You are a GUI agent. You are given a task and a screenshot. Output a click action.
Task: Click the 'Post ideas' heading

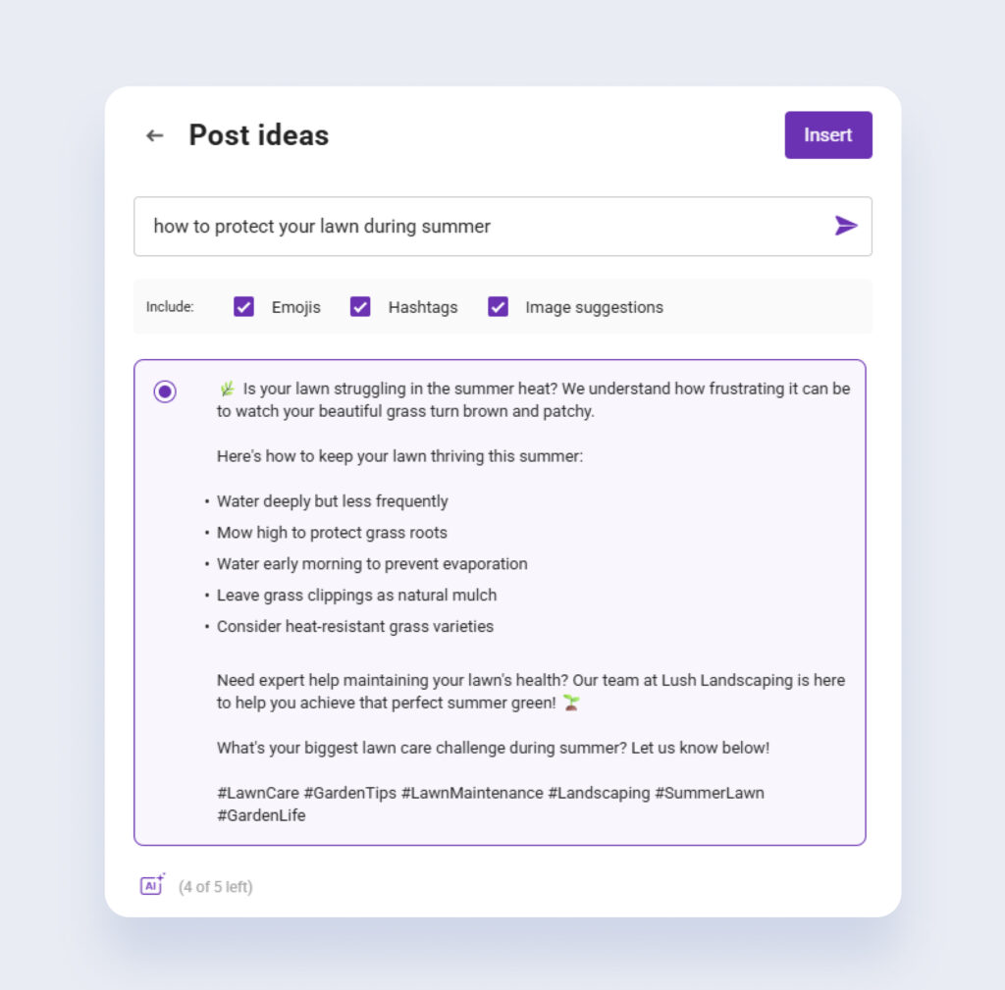(x=259, y=135)
